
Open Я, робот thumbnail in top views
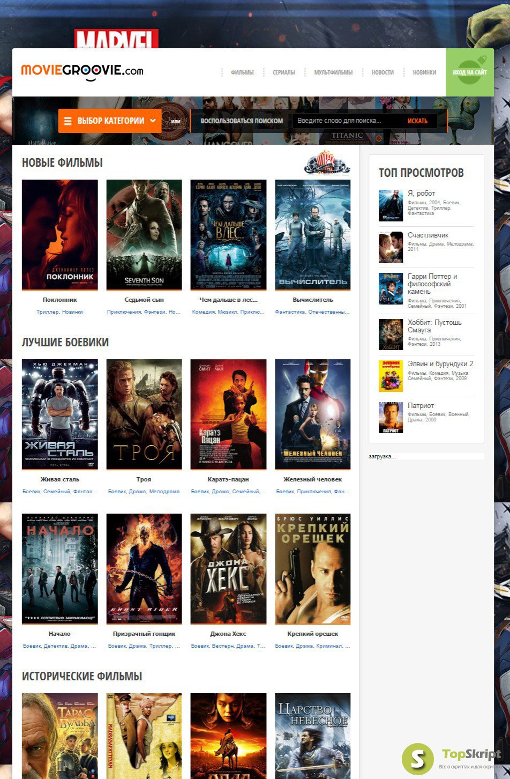[x=391, y=205]
